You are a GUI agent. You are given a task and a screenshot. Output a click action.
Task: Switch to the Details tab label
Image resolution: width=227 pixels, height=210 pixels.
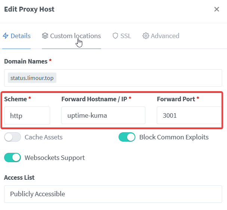pos(21,36)
